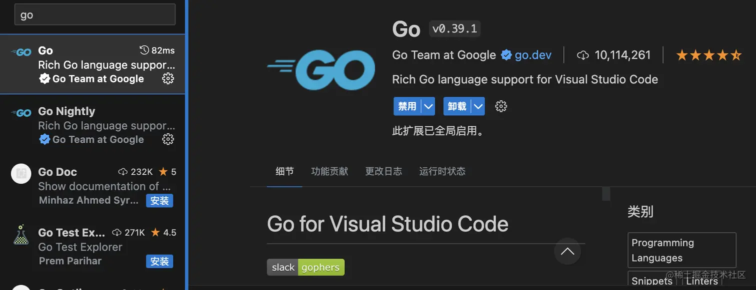The image size is (756, 290).
Task: Install the Go Doc extension via 安装
Action: coord(159,200)
